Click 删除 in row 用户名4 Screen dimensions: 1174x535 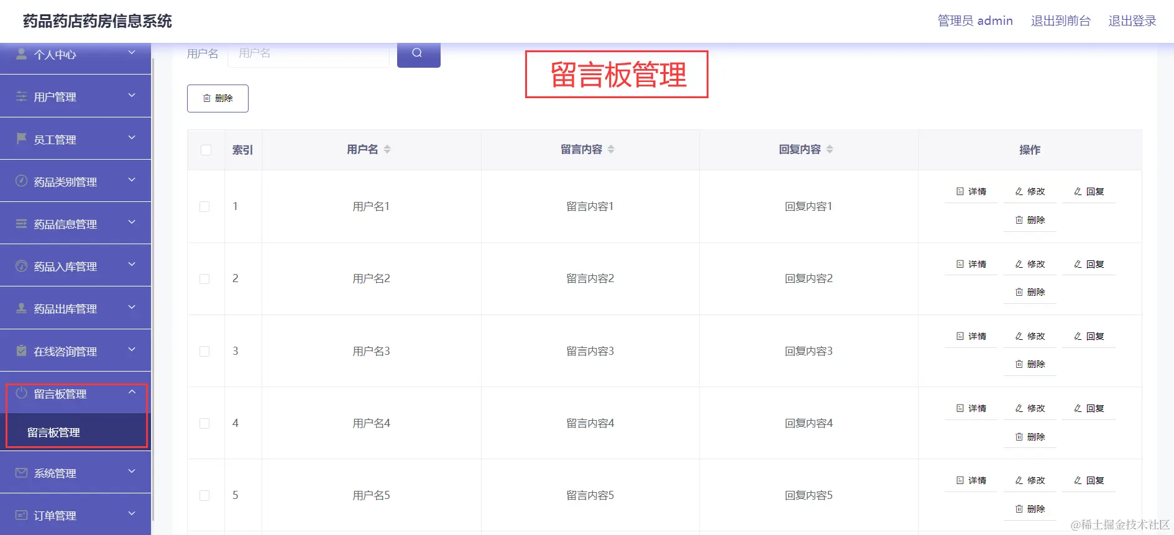pyautogui.click(x=1030, y=437)
